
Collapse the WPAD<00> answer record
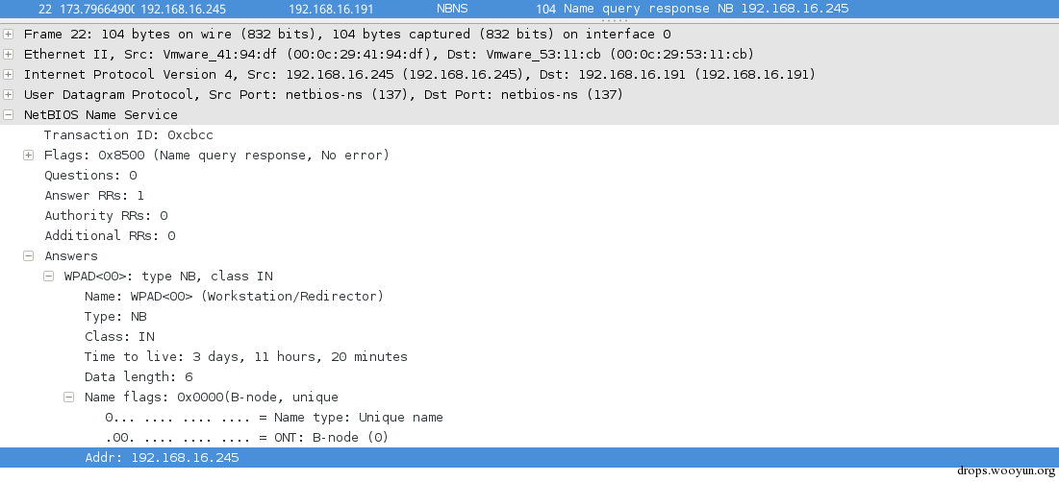(49, 277)
